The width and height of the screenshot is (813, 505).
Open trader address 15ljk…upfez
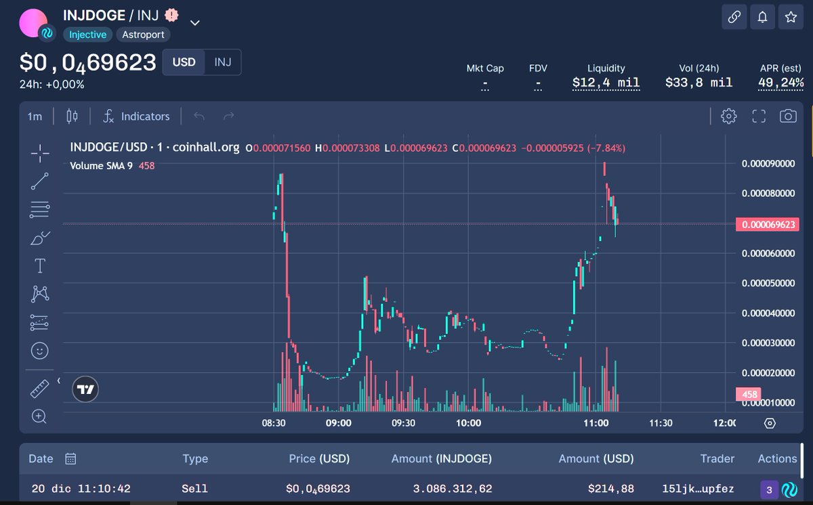pyautogui.click(x=698, y=488)
